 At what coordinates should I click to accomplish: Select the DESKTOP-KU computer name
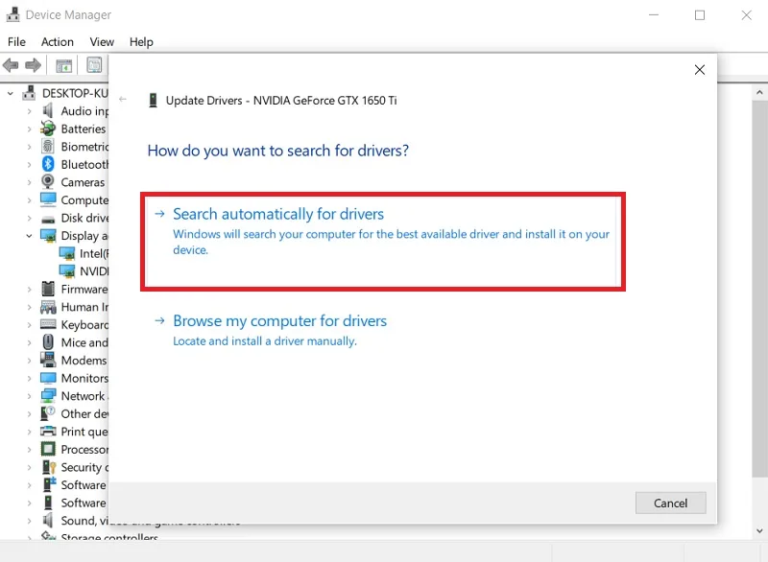coord(75,93)
